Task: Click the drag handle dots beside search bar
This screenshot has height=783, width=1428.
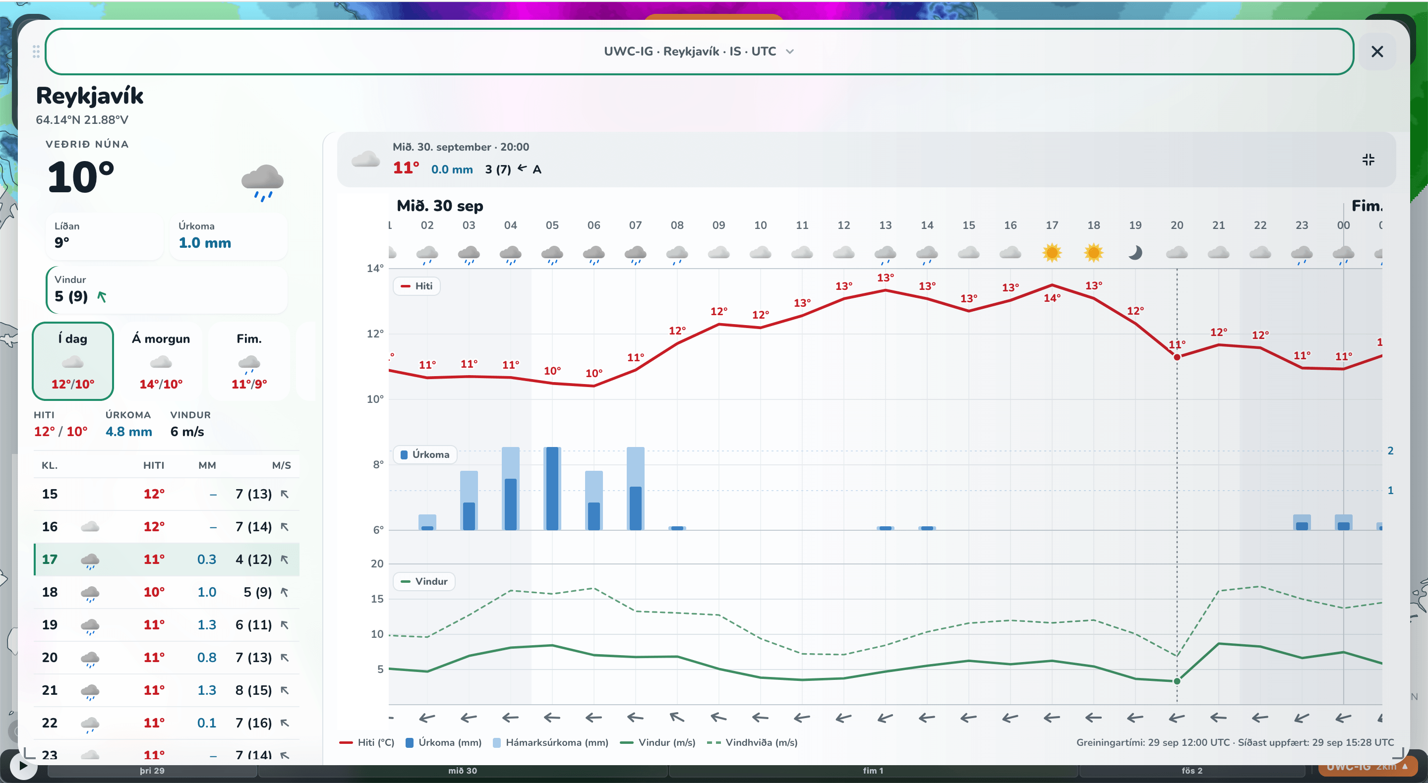Action: [x=36, y=52]
